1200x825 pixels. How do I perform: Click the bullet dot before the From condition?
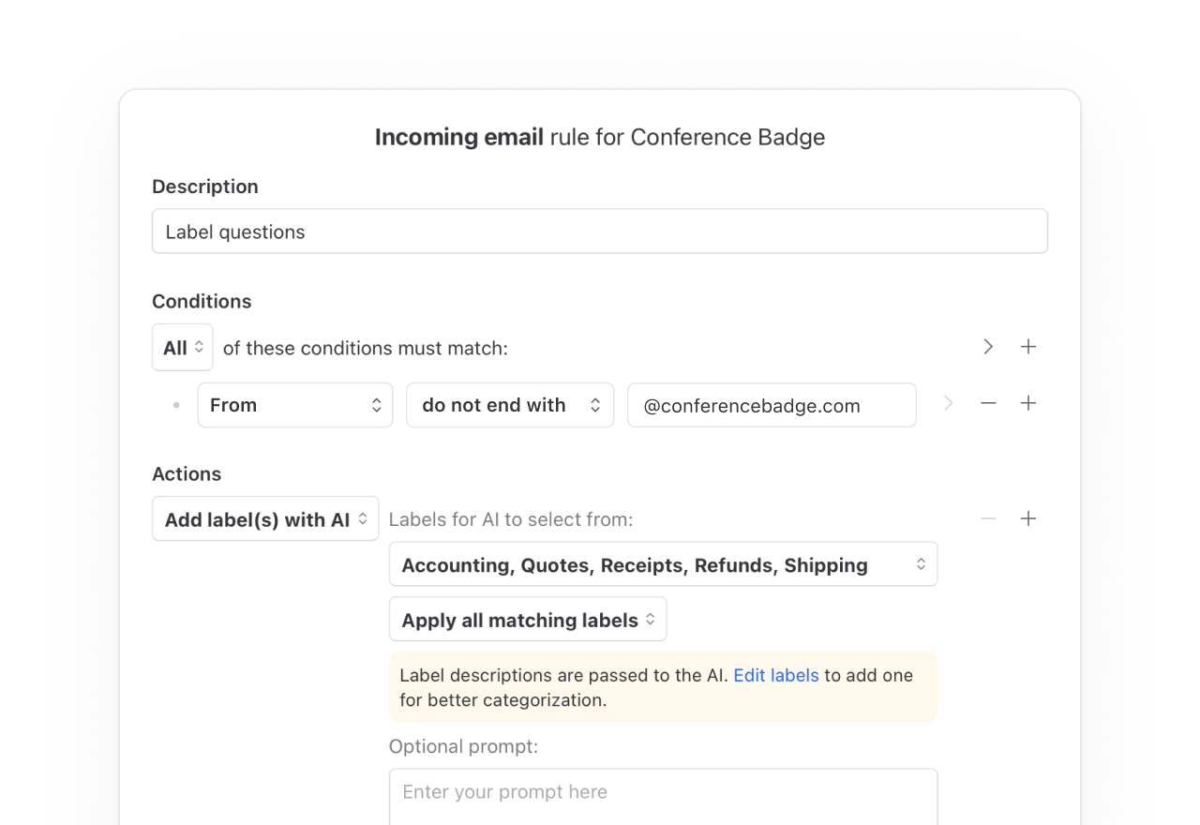(176, 405)
